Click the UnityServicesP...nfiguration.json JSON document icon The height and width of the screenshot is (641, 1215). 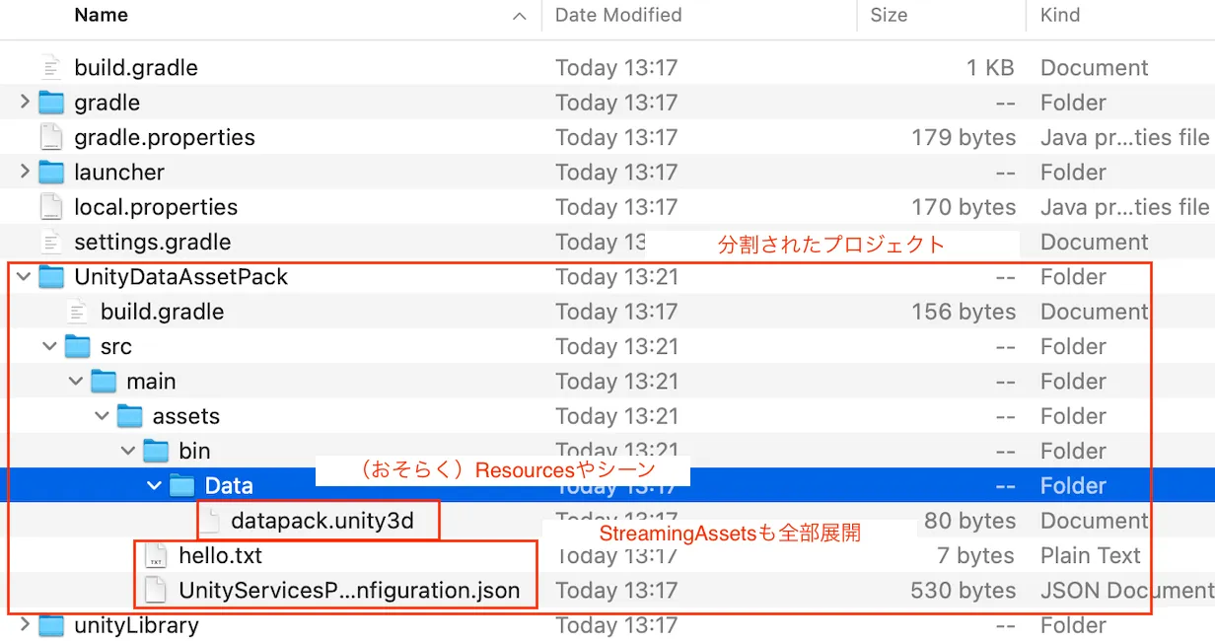point(154,590)
